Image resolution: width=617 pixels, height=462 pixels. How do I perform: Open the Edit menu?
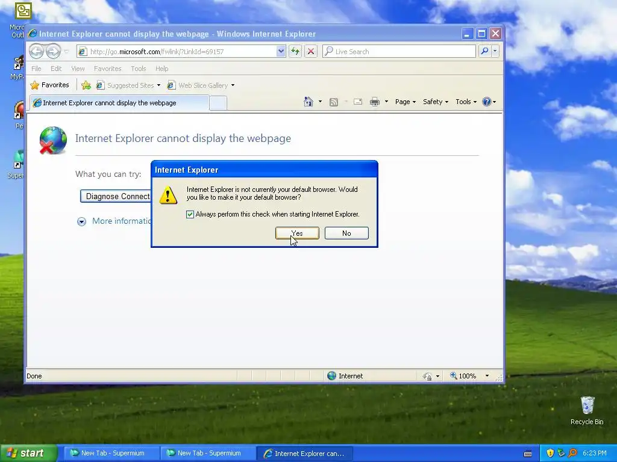click(x=56, y=69)
